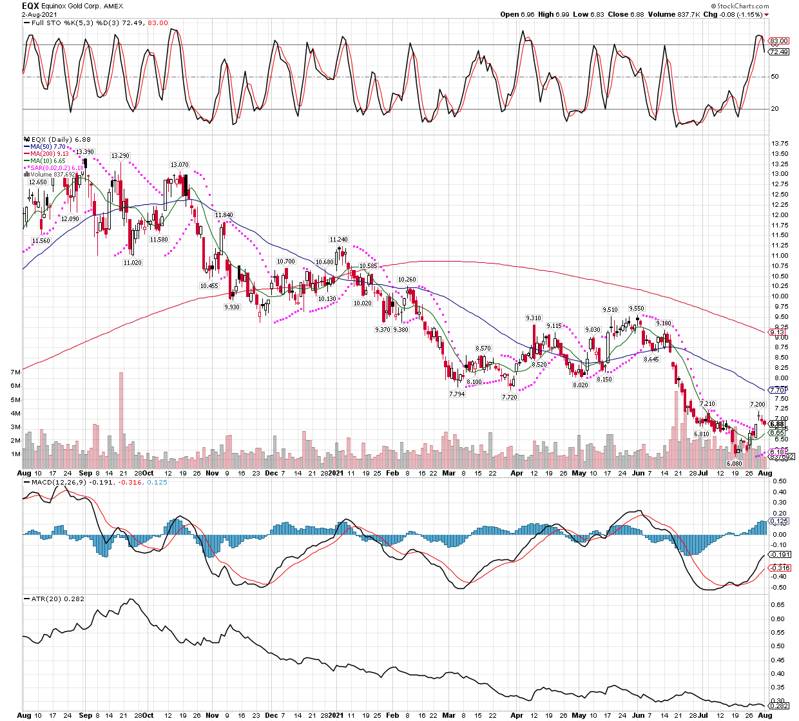Screen dimensions: 799x721
Task: Click the 9.930 low price annotation
Action: tap(232, 307)
